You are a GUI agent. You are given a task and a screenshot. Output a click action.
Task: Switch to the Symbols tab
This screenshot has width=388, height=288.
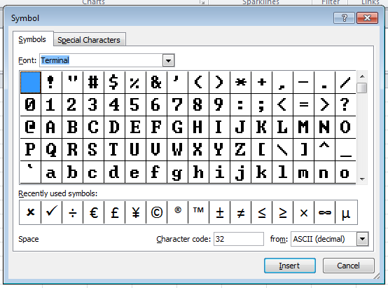click(x=32, y=39)
